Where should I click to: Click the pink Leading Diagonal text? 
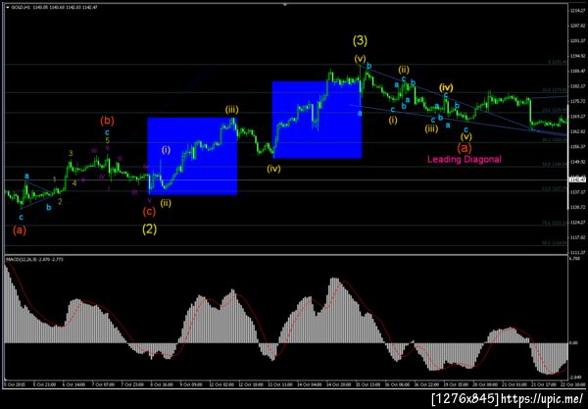pyautogui.click(x=465, y=160)
